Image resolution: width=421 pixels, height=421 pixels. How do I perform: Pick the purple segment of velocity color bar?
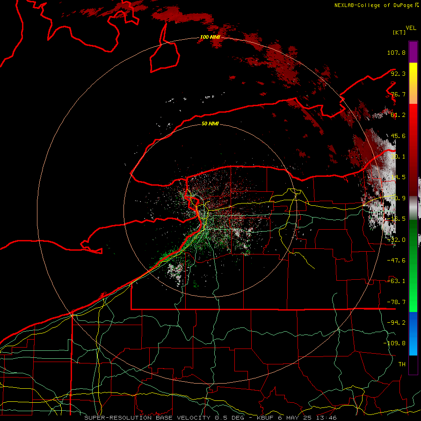tap(413, 52)
